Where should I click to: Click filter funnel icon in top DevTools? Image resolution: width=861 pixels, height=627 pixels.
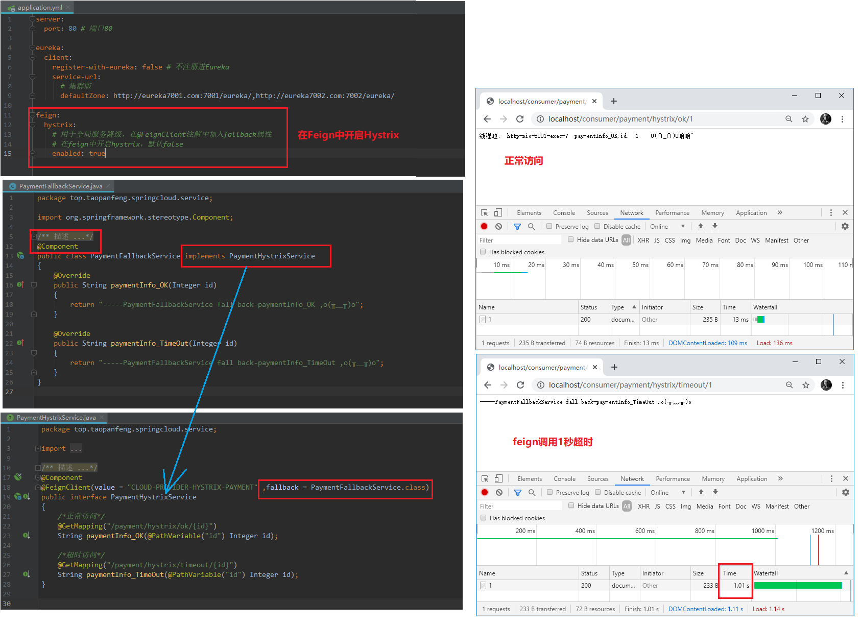coord(517,226)
